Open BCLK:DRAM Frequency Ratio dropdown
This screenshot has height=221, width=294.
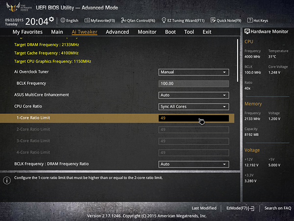(194, 164)
